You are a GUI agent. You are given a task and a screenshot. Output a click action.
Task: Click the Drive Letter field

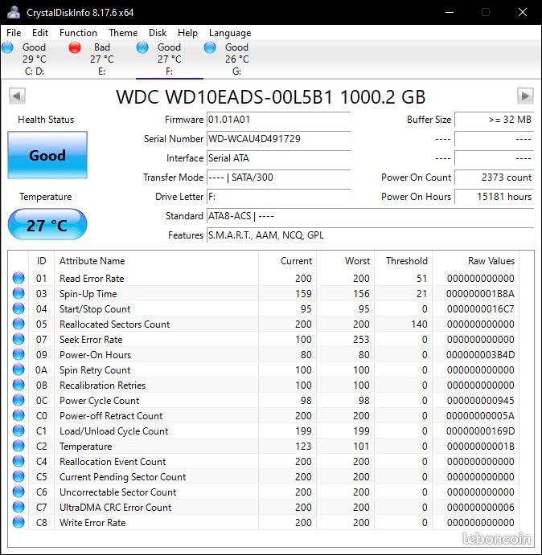(x=278, y=197)
